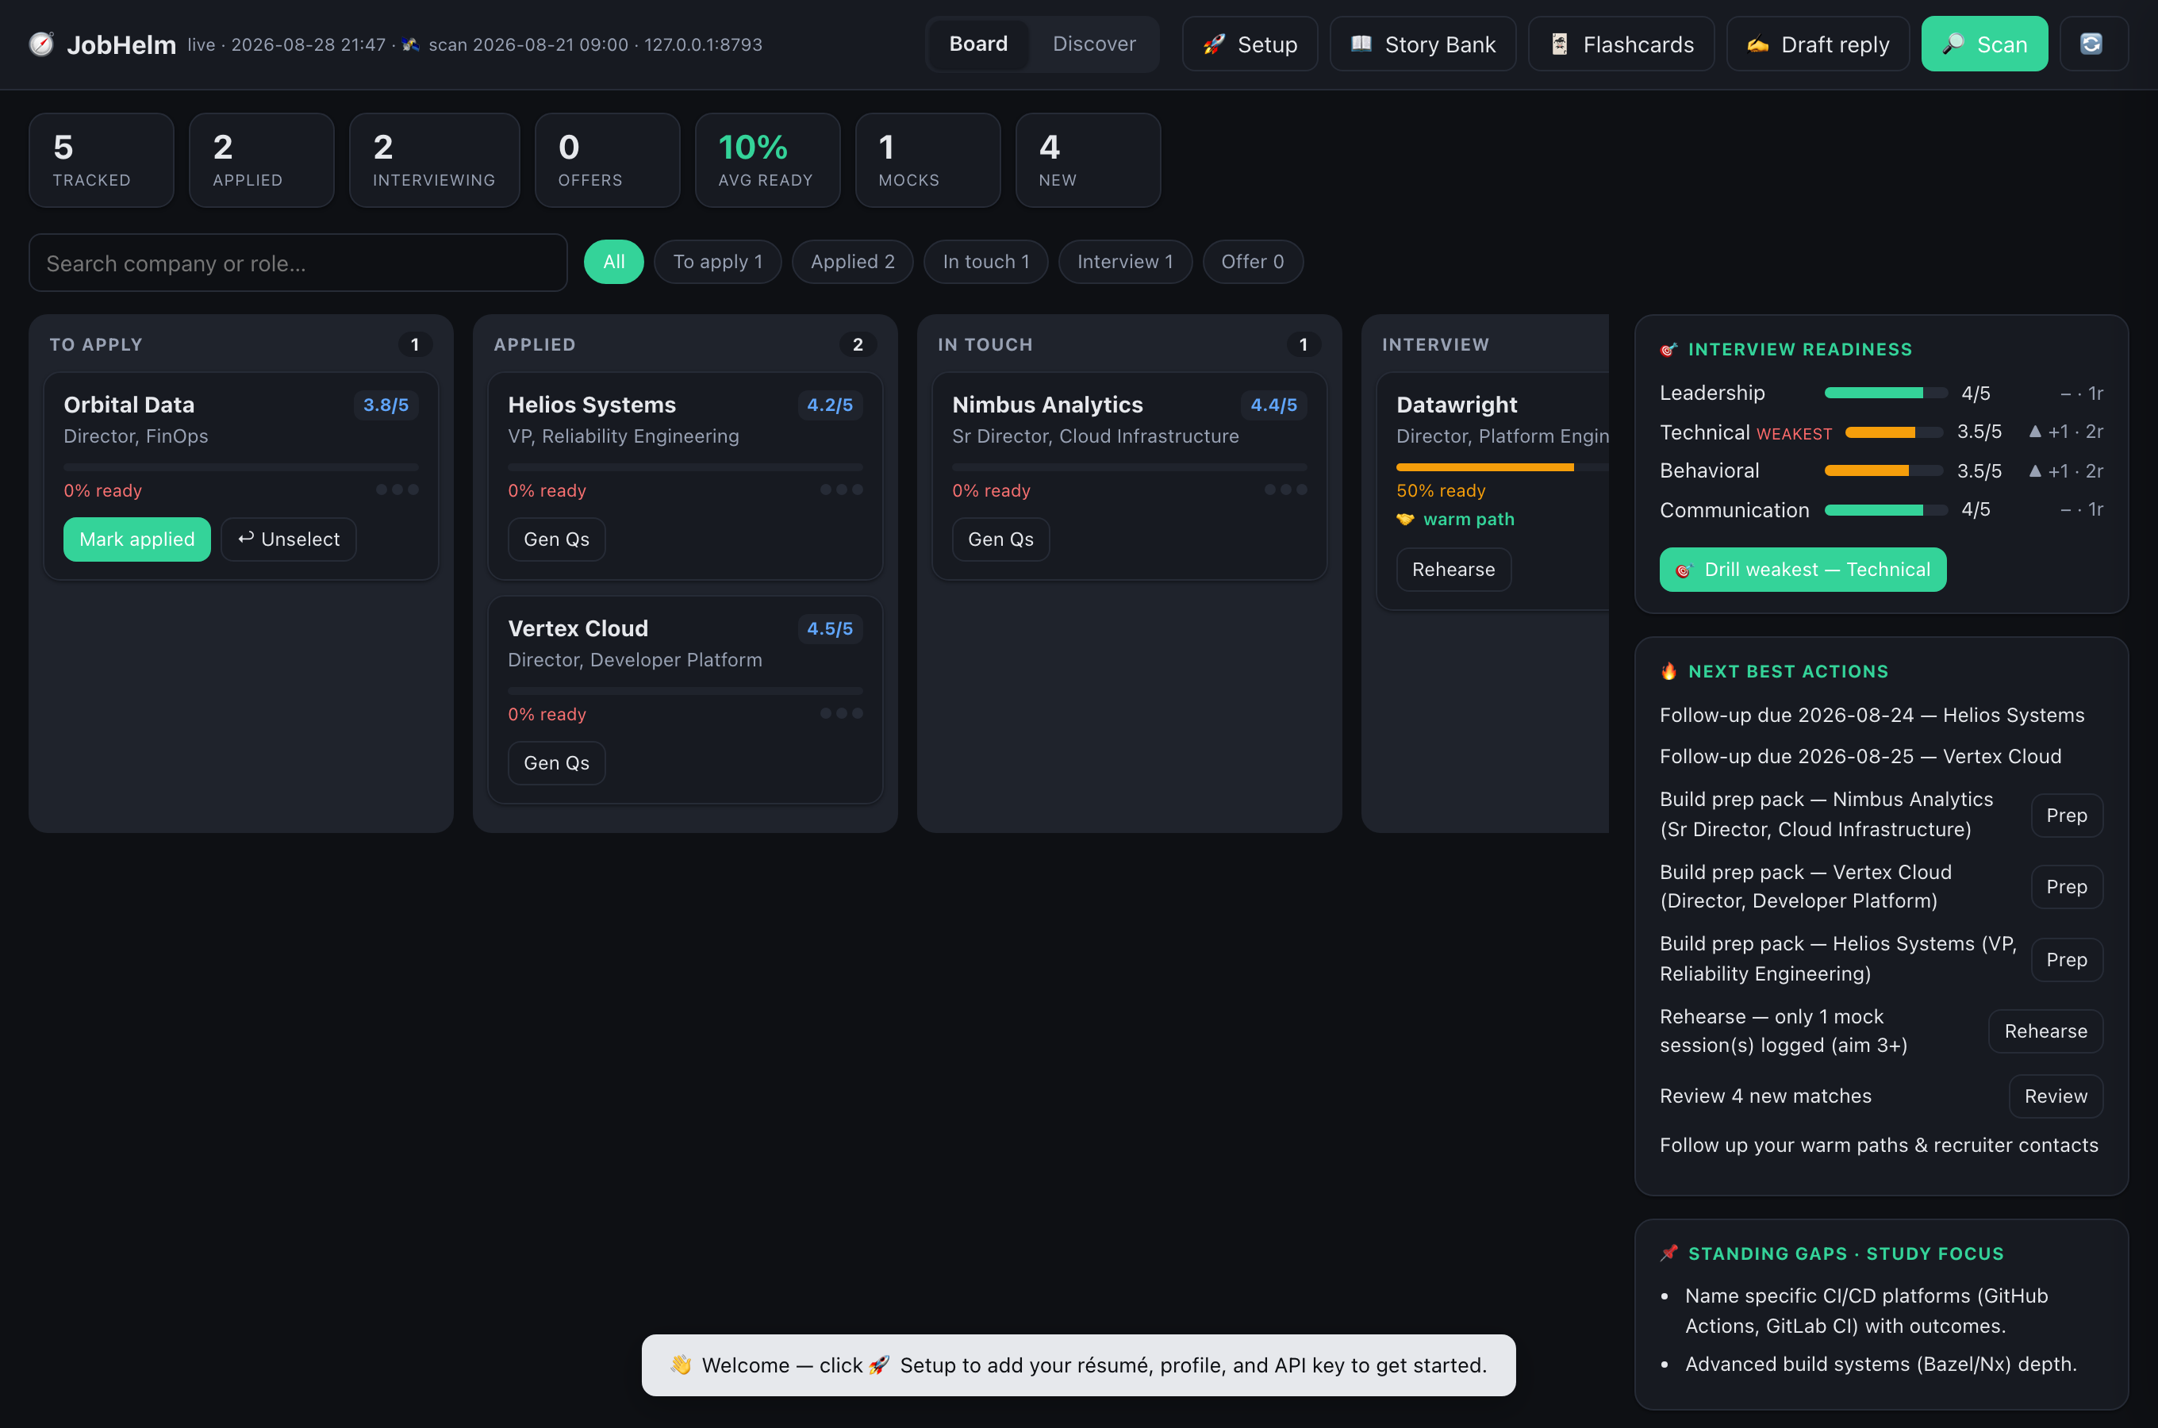This screenshot has width=2158, height=1428.
Task: Click the card icon on Flashcards button
Action: point(1560,44)
